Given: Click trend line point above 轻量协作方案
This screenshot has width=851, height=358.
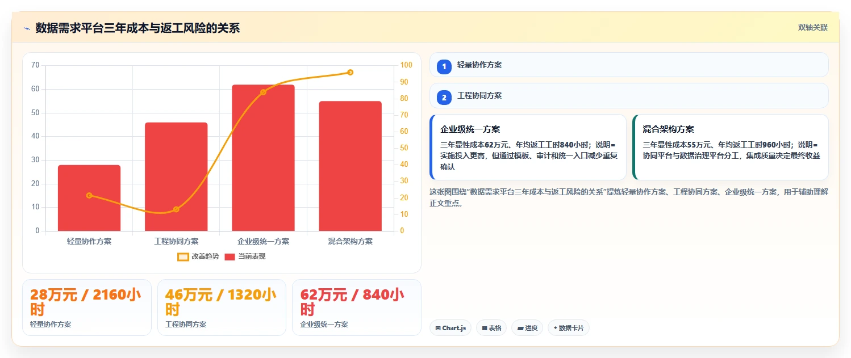Looking at the screenshot, I should 89,195.
